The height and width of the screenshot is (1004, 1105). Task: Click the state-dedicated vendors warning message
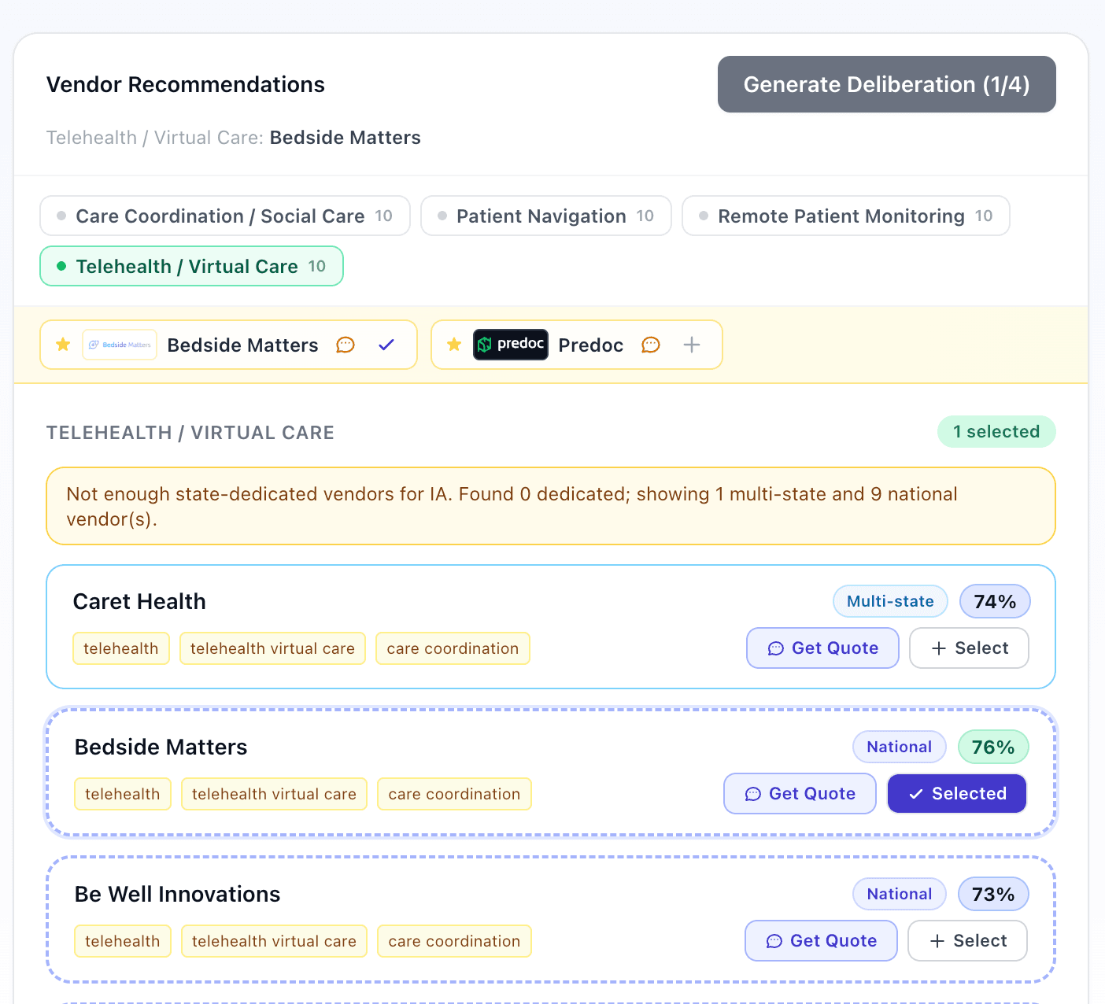[551, 506]
